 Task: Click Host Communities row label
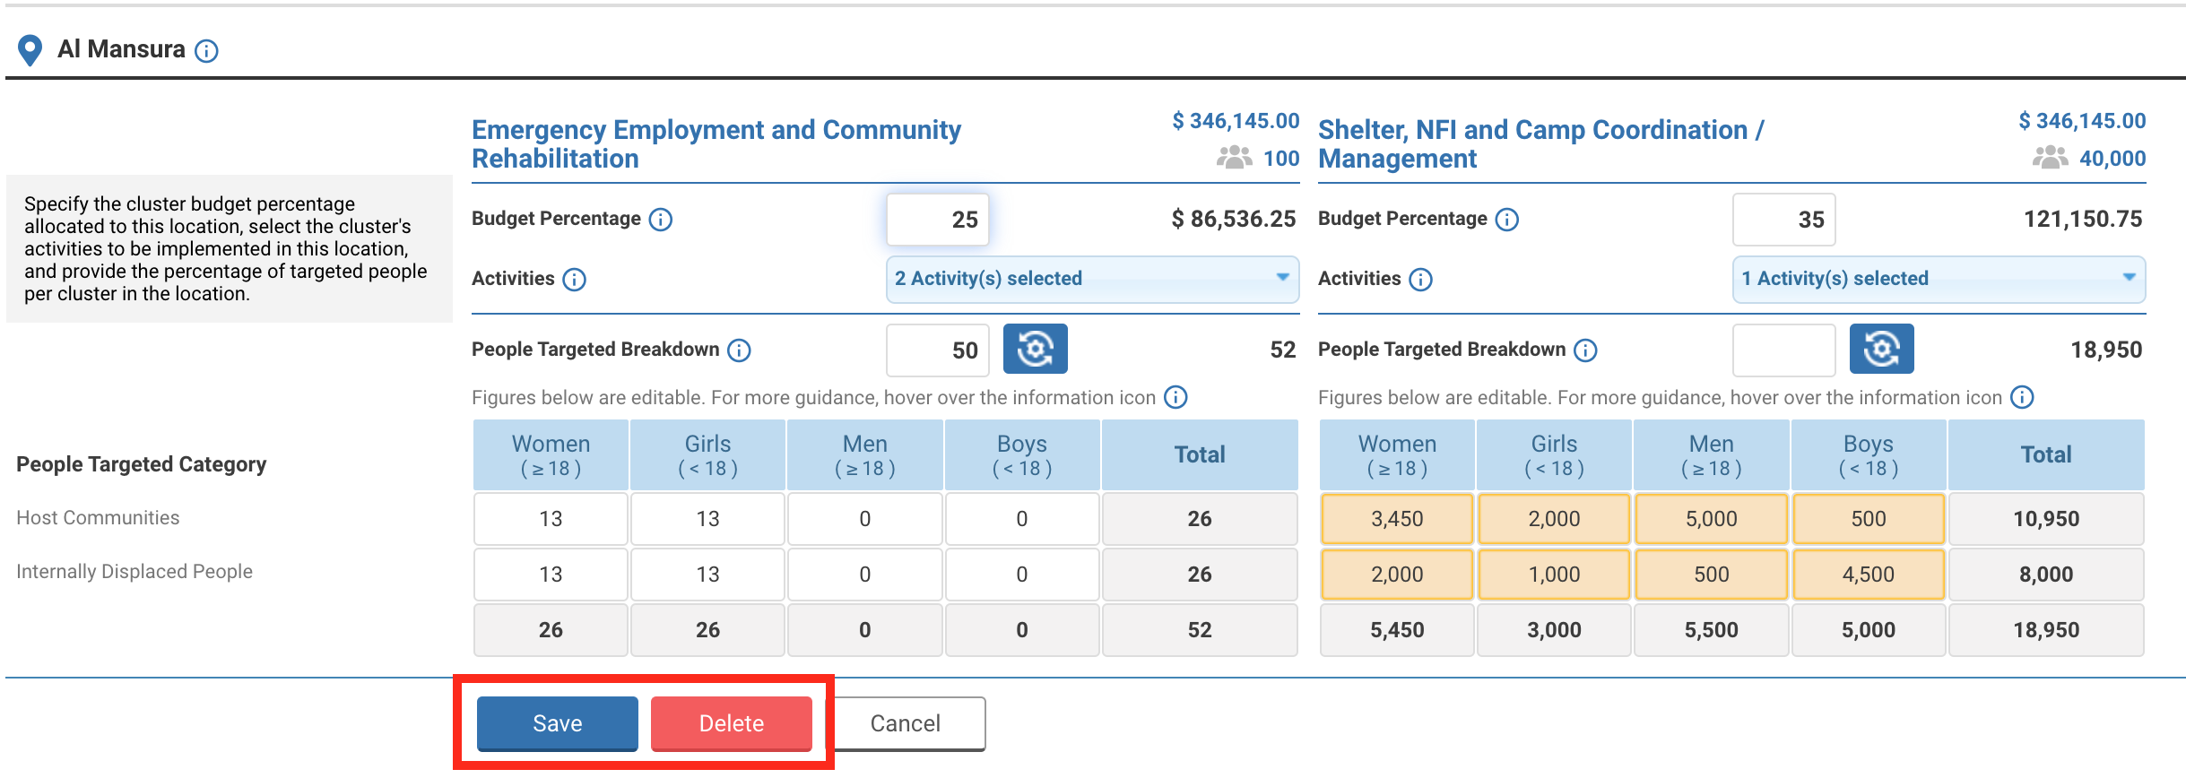(x=98, y=518)
